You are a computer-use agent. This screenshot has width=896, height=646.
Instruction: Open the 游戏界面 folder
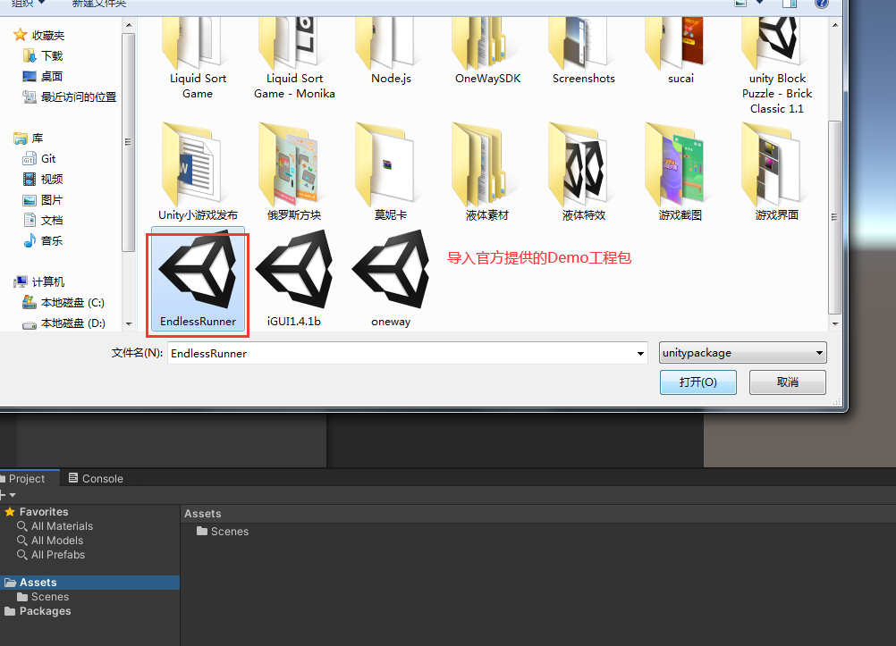[776, 172]
